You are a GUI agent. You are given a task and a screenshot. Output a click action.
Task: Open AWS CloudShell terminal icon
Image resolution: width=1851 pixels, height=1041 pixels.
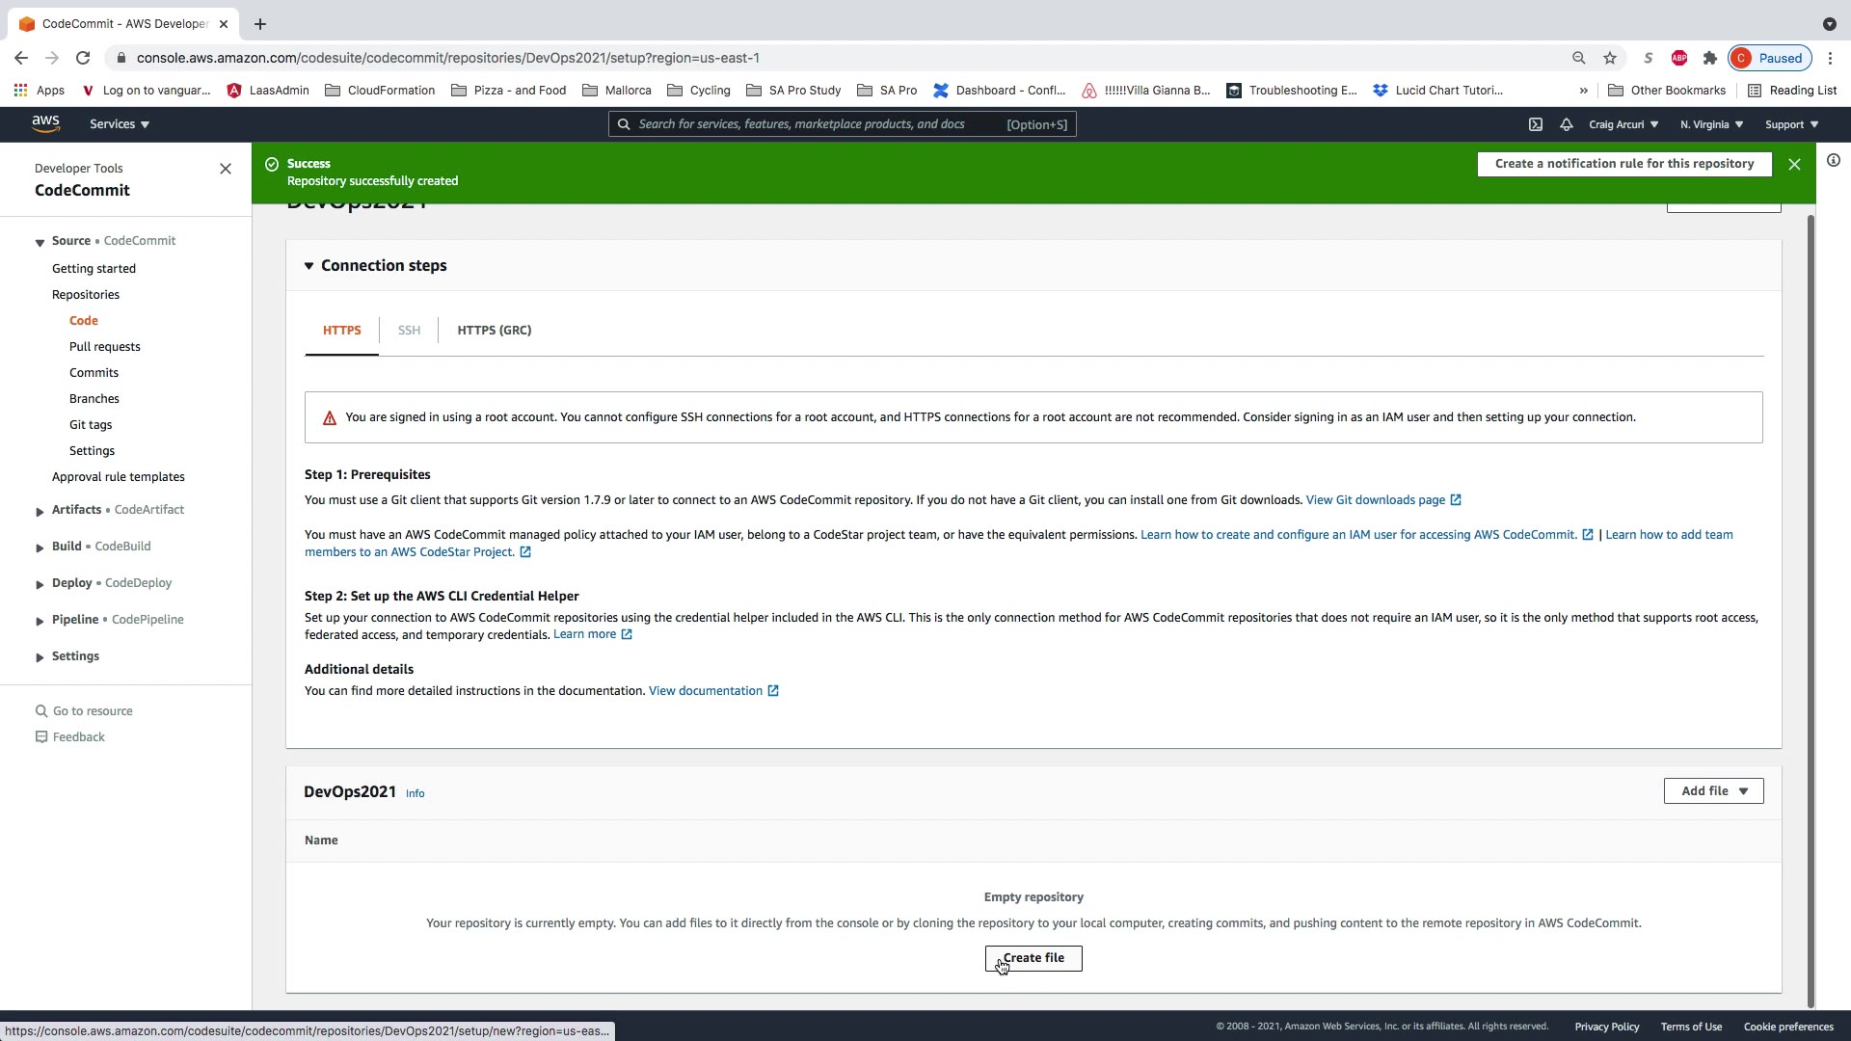[1536, 124]
